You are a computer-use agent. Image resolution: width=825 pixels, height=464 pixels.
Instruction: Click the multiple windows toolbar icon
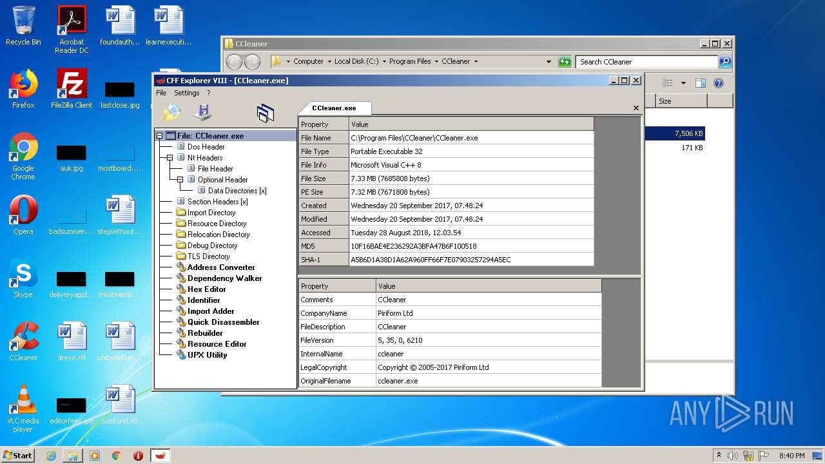266,113
